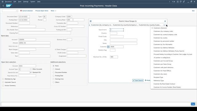Screen dimensions: 197x111
Task: Open the command field dropdown
Action: click(17, 11)
